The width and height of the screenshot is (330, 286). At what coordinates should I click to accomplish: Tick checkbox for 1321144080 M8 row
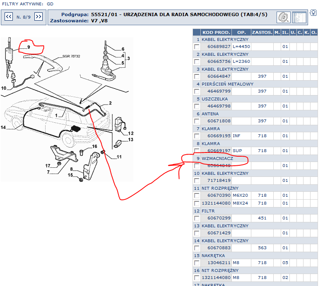(x=197, y=278)
